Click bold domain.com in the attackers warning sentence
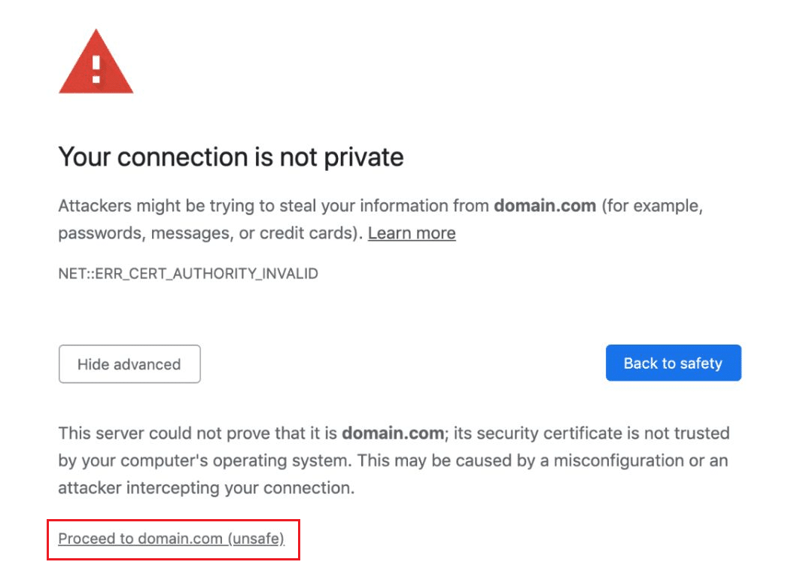 544,205
